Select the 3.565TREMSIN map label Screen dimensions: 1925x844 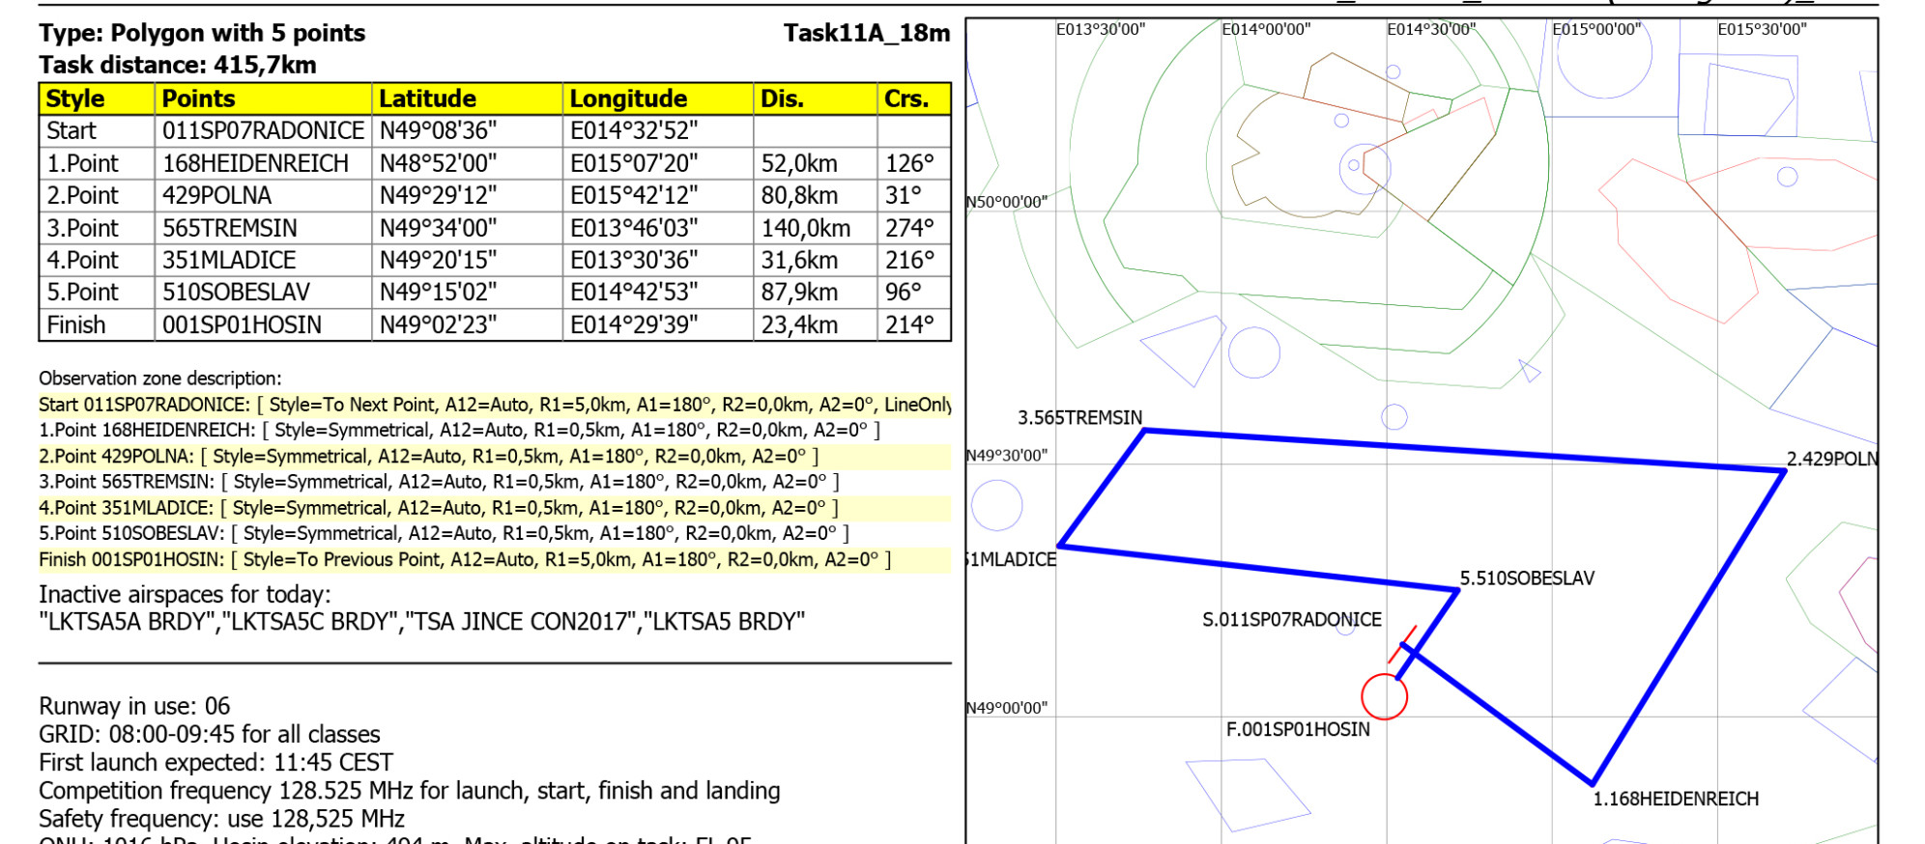click(x=1079, y=418)
